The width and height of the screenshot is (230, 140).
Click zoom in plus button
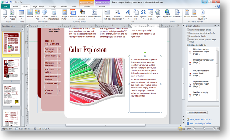click(x=214, y=129)
